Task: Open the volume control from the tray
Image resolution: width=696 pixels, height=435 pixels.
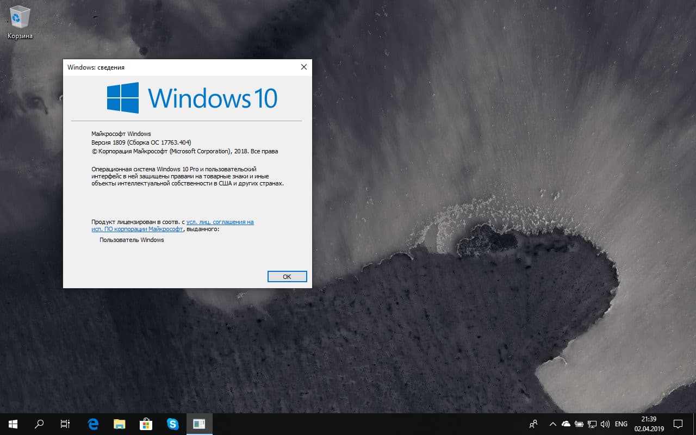Action: pyautogui.click(x=605, y=424)
